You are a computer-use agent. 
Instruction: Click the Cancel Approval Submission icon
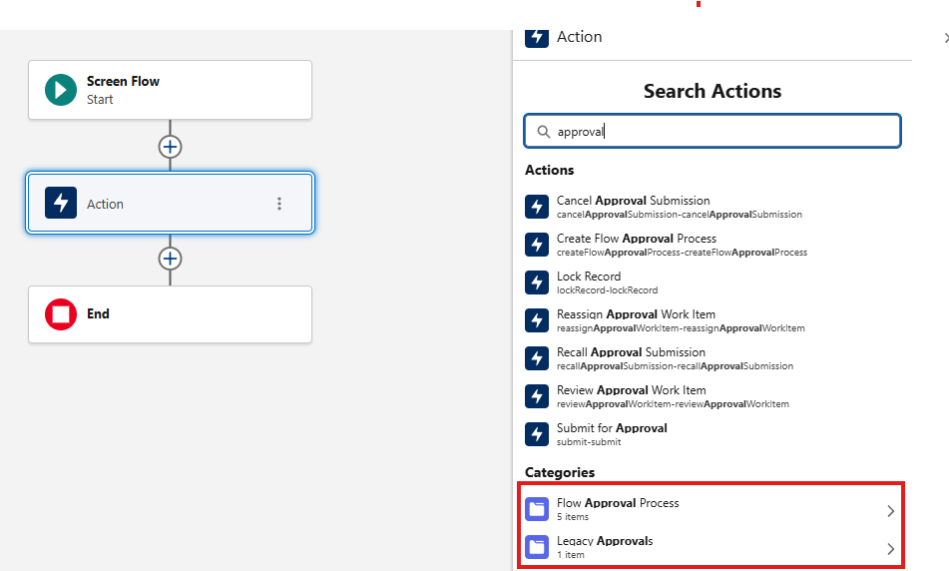537,207
